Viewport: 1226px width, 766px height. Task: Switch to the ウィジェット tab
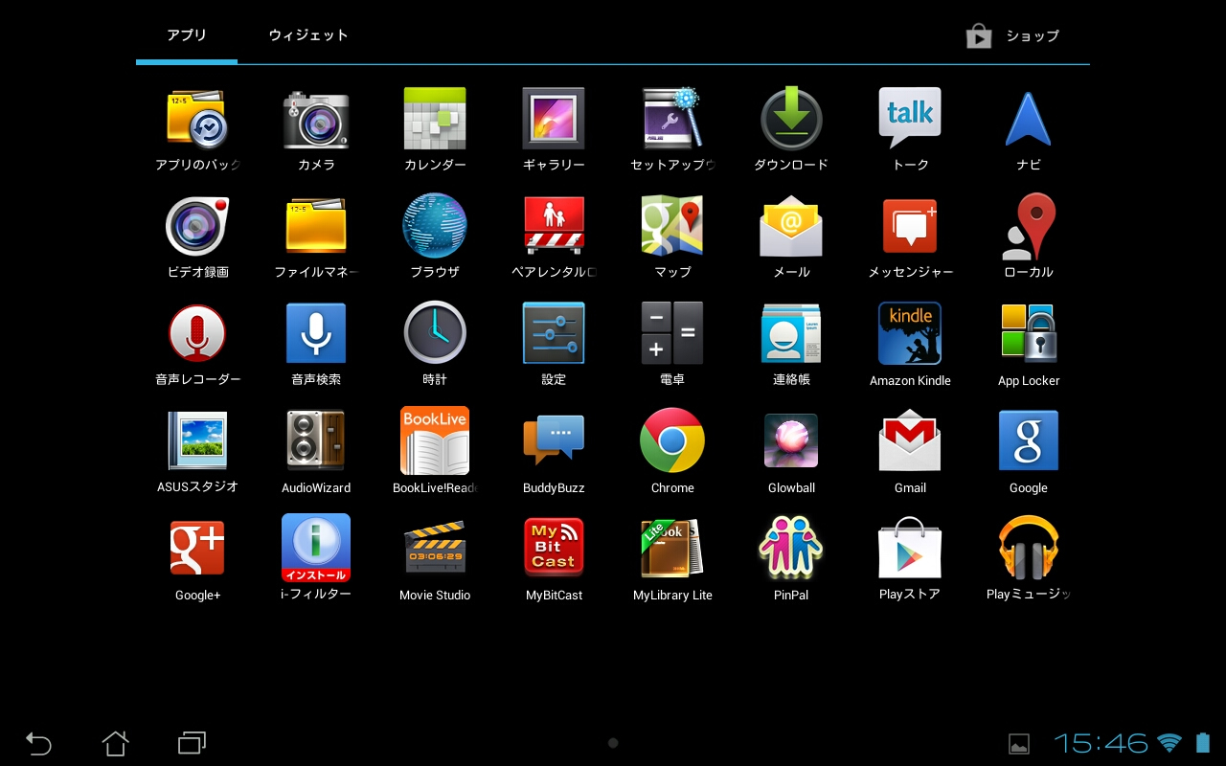[x=308, y=35]
